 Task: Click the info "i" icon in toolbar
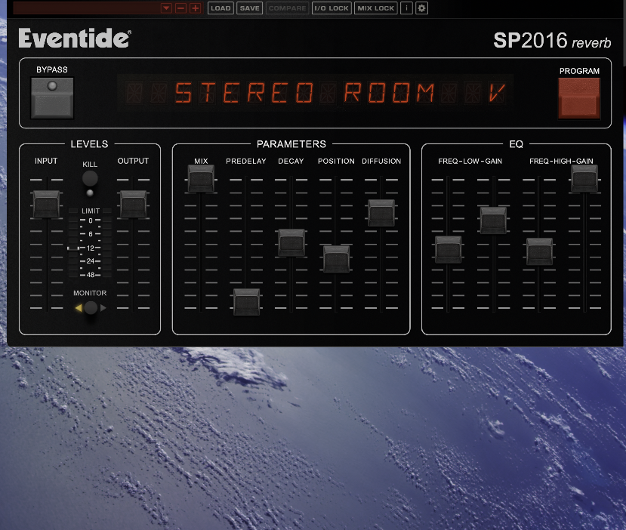point(406,8)
